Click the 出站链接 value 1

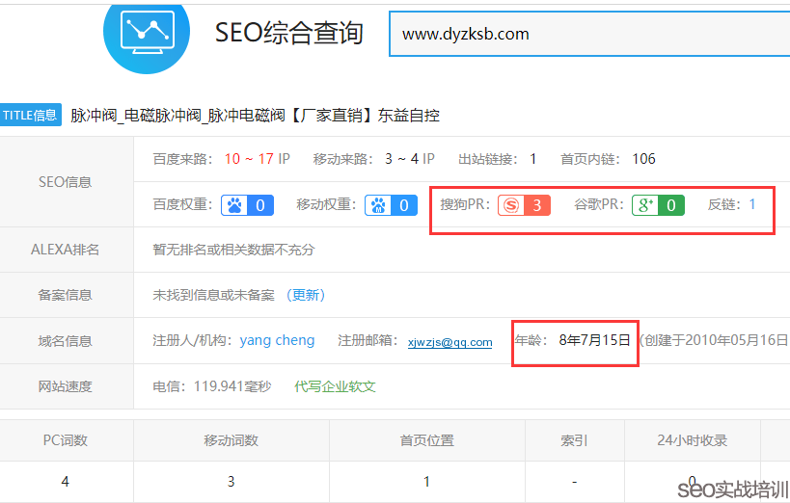pyautogui.click(x=532, y=159)
